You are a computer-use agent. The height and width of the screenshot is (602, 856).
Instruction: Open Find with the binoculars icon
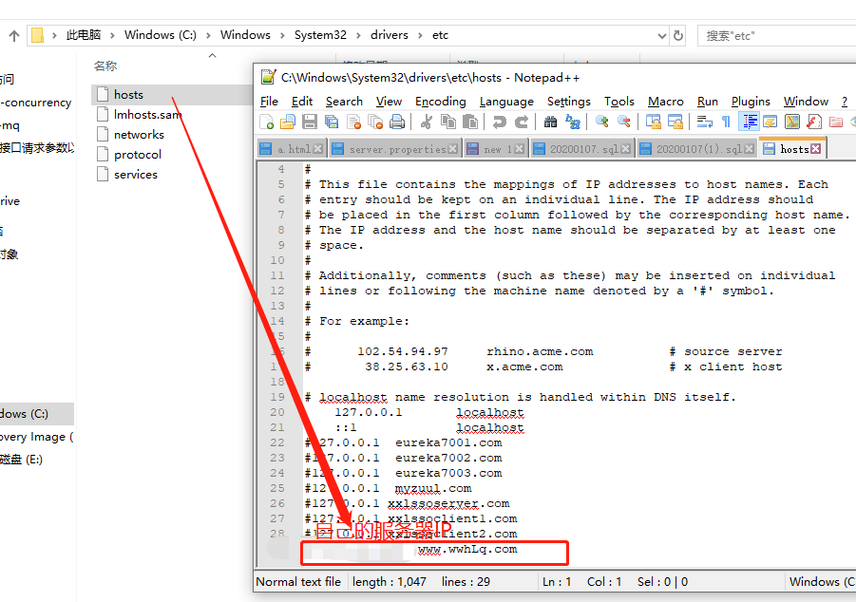551,122
